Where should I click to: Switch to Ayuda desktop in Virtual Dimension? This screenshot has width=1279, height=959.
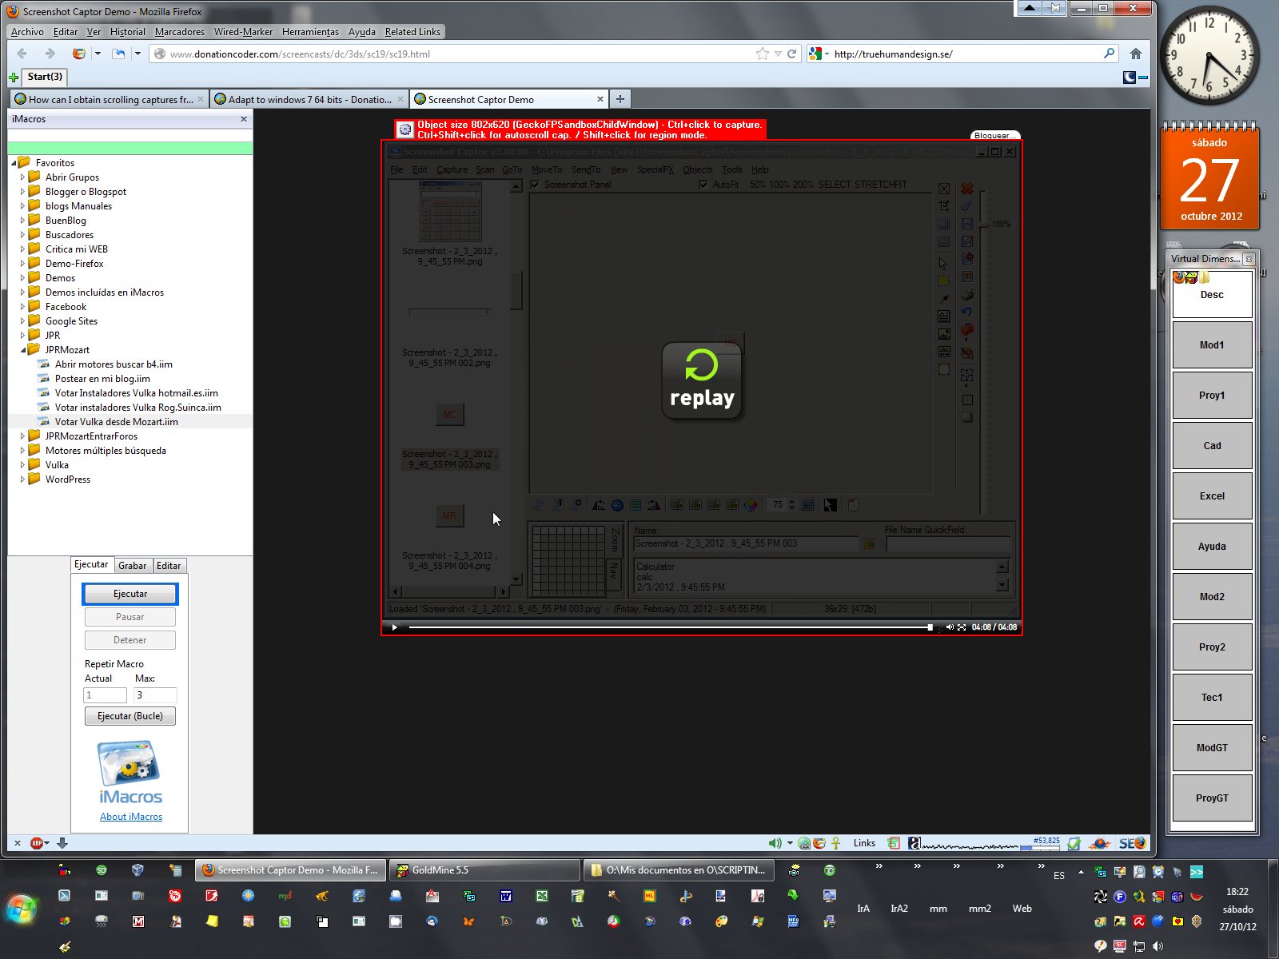click(x=1212, y=547)
